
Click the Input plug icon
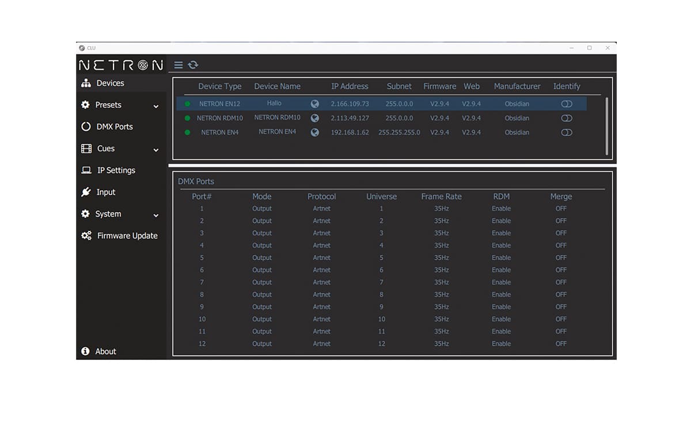[86, 192]
